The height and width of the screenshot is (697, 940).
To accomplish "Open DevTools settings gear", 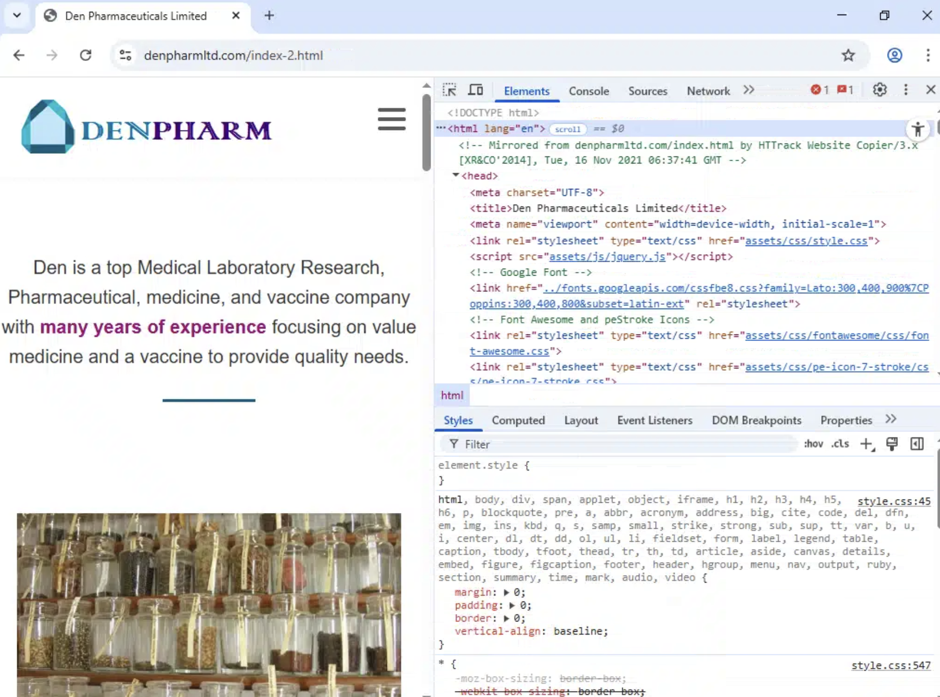I will (880, 90).
